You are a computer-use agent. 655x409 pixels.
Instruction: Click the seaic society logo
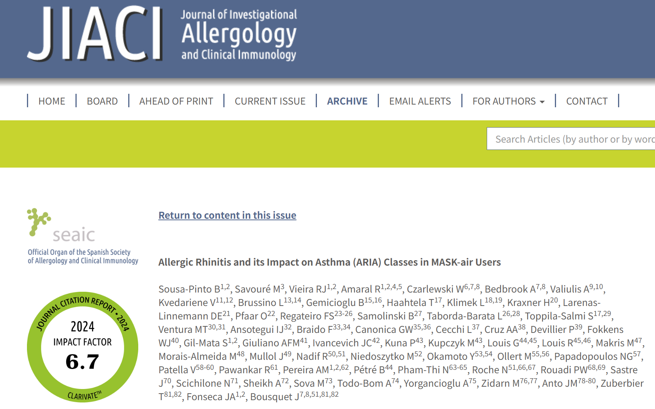coord(62,226)
